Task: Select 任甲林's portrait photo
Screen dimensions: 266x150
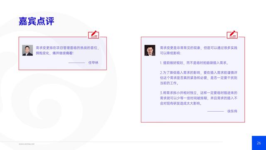Action: click(27, 50)
